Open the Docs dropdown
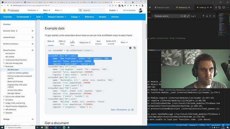230x129 pixels. pos(46,10)
